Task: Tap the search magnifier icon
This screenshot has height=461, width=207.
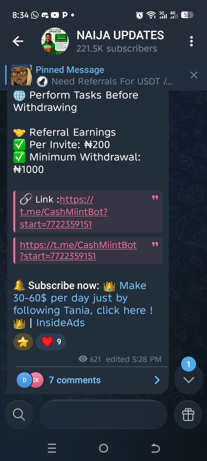Action: [x=19, y=415]
